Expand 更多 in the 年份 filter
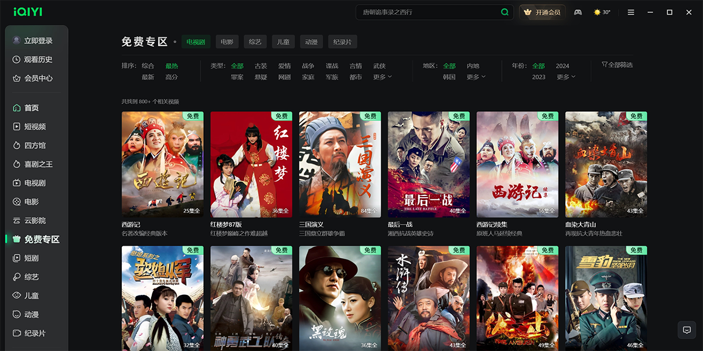Screen dimensions: 703x351 point(565,77)
